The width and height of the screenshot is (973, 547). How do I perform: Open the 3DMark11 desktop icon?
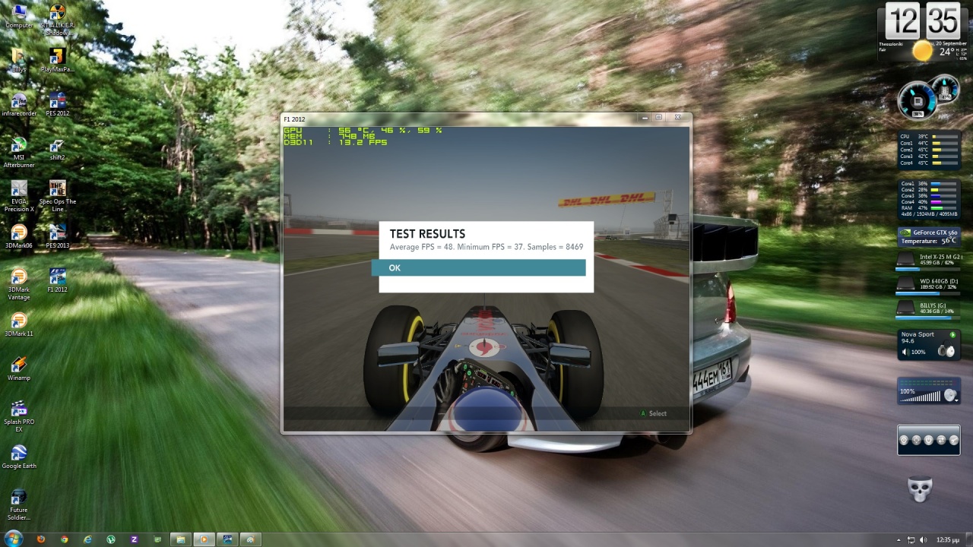[x=19, y=324]
